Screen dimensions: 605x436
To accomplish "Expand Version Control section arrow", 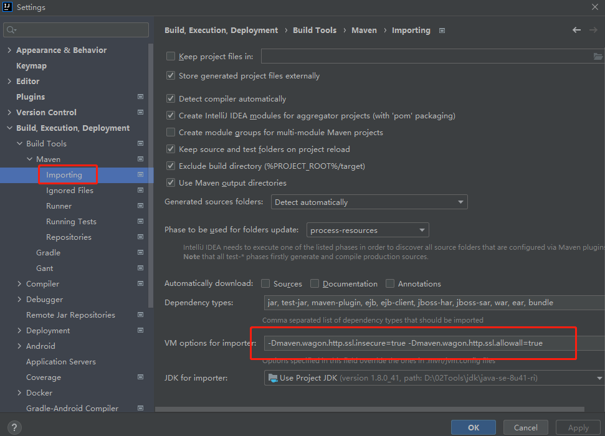I will [9, 112].
